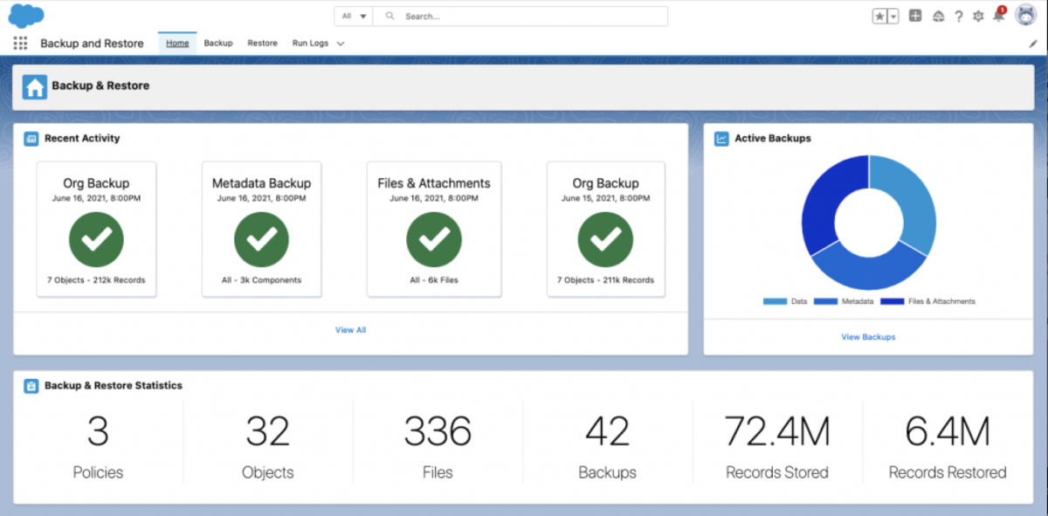Open the App Launcher grid icon
1048x516 pixels.
pos(20,43)
